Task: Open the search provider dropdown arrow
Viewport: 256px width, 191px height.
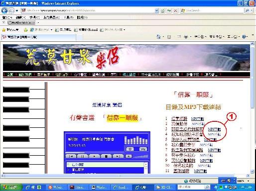Action: coord(252,10)
